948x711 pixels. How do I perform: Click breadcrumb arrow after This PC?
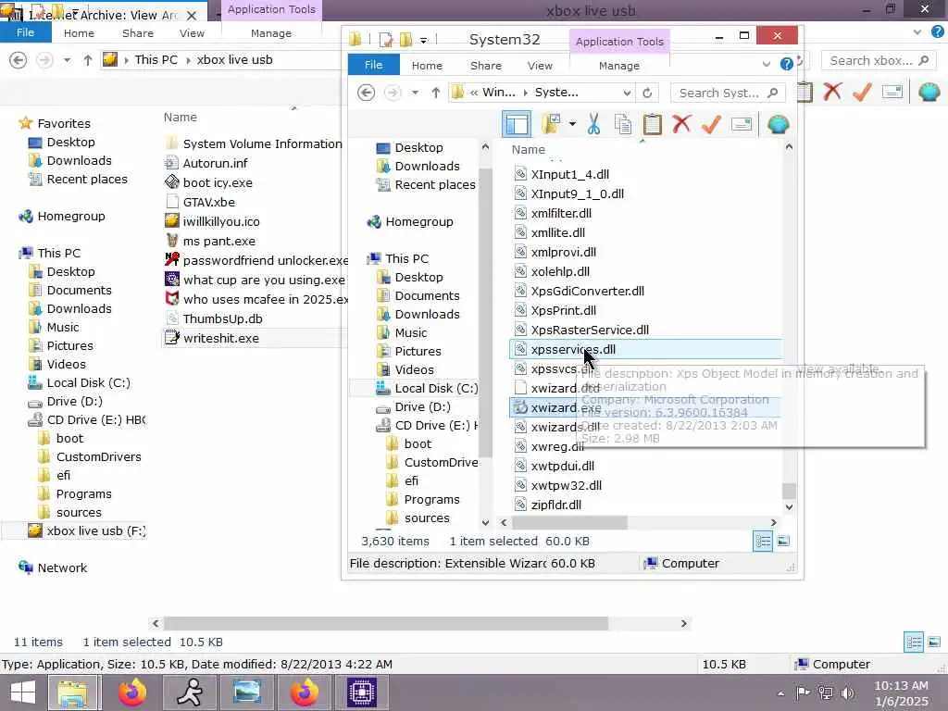tap(188, 60)
